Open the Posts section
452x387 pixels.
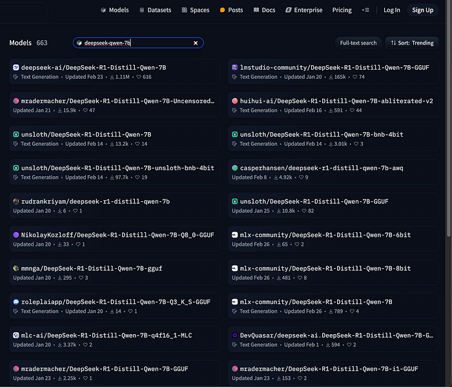[x=231, y=10]
